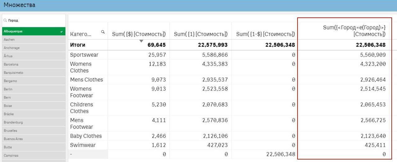Click the Sportswear value 25,957
This screenshot has width=397, height=162.
coord(157,55)
